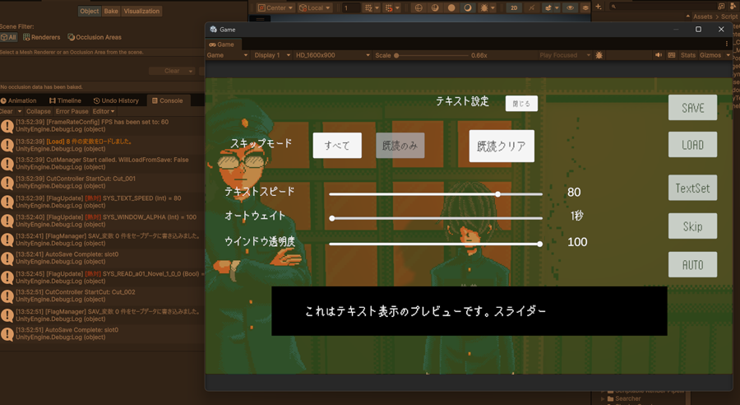
Task: Mute game audio with speaker icon
Action: (659, 55)
